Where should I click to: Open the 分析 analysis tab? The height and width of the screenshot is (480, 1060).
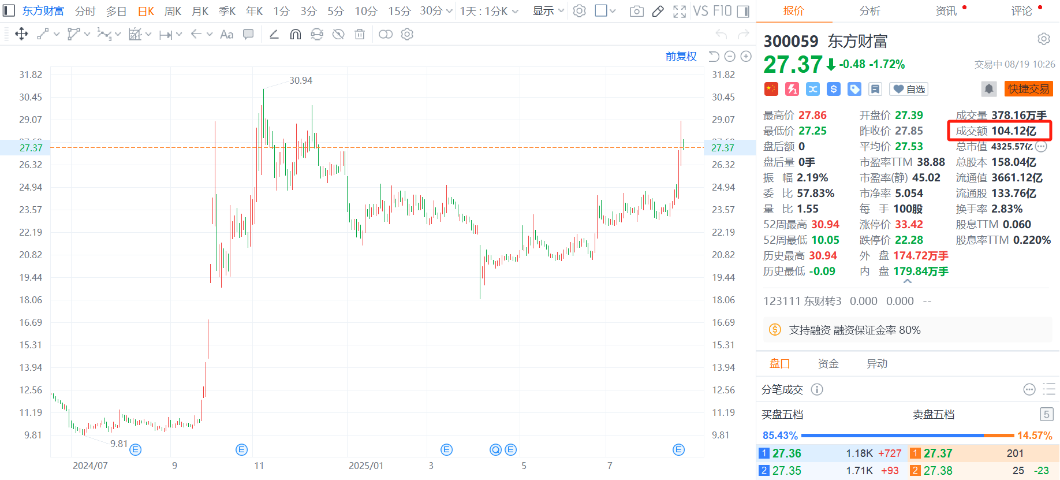pyautogui.click(x=869, y=11)
